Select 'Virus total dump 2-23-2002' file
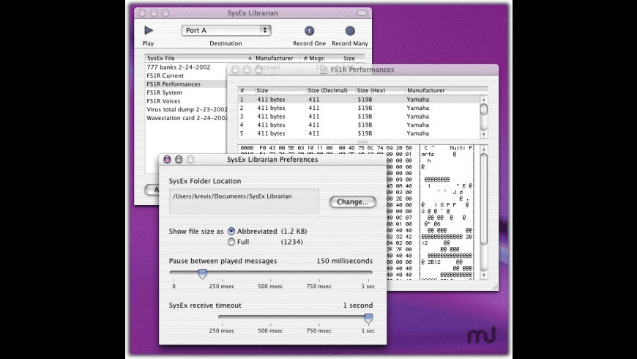 pyautogui.click(x=187, y=109)
